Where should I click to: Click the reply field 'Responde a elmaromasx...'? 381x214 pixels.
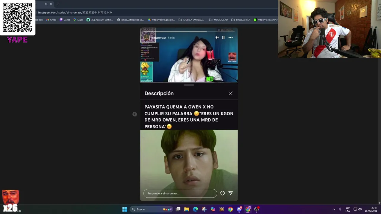point(180,193)
